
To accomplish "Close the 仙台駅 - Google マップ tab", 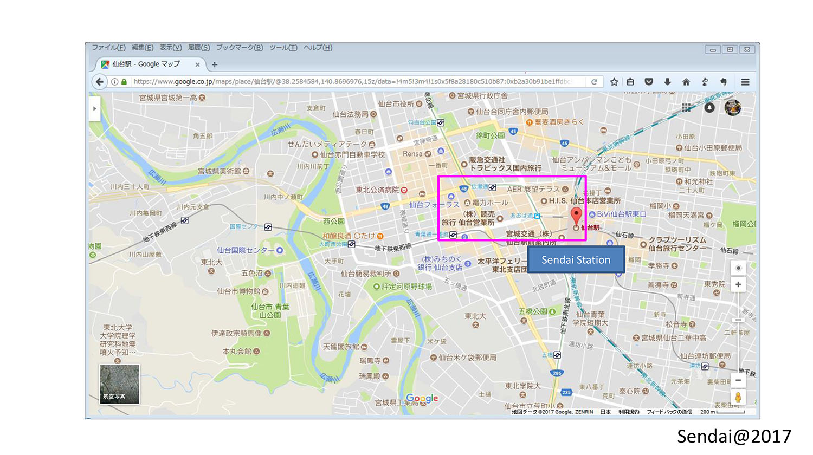I will (197, 64).
